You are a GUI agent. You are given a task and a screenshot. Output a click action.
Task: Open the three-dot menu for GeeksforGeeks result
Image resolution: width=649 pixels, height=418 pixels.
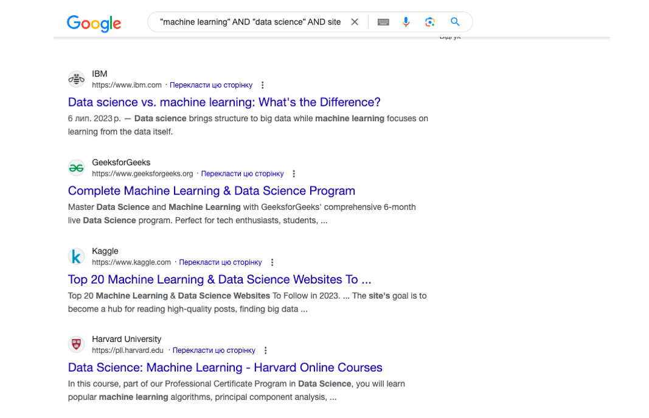click(x=294, y=174)
